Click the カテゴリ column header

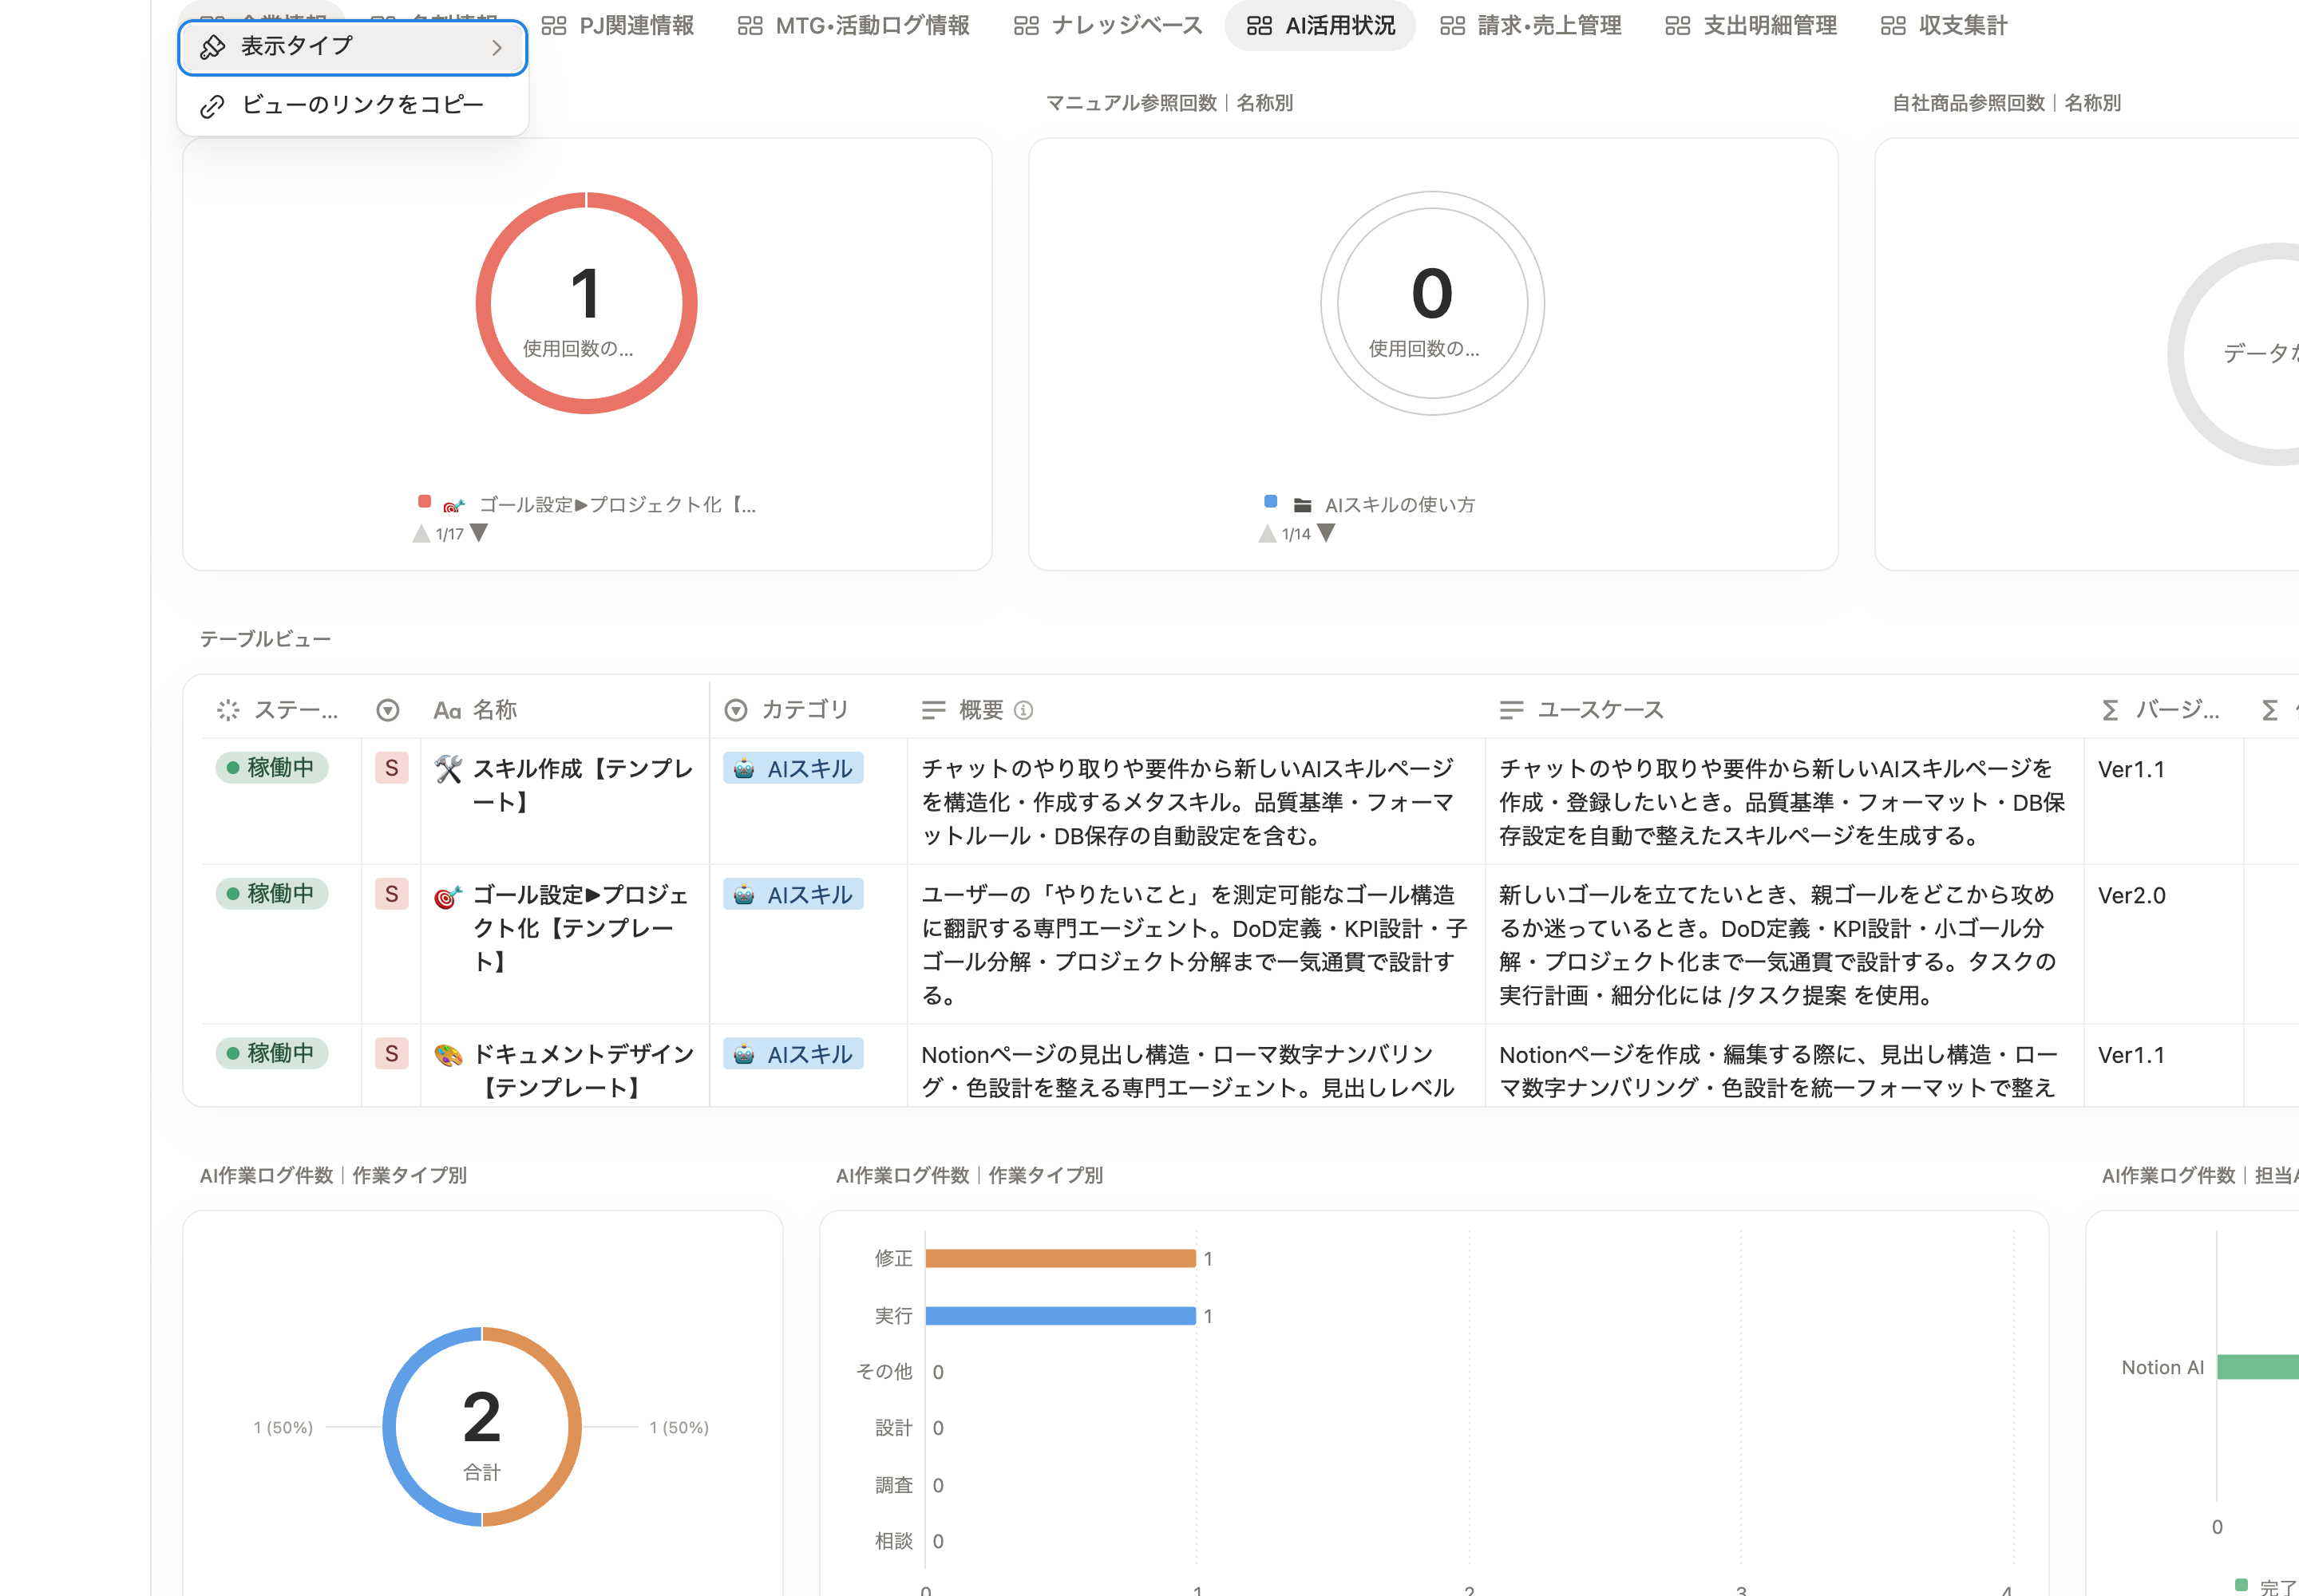click(x=809, y=710)
